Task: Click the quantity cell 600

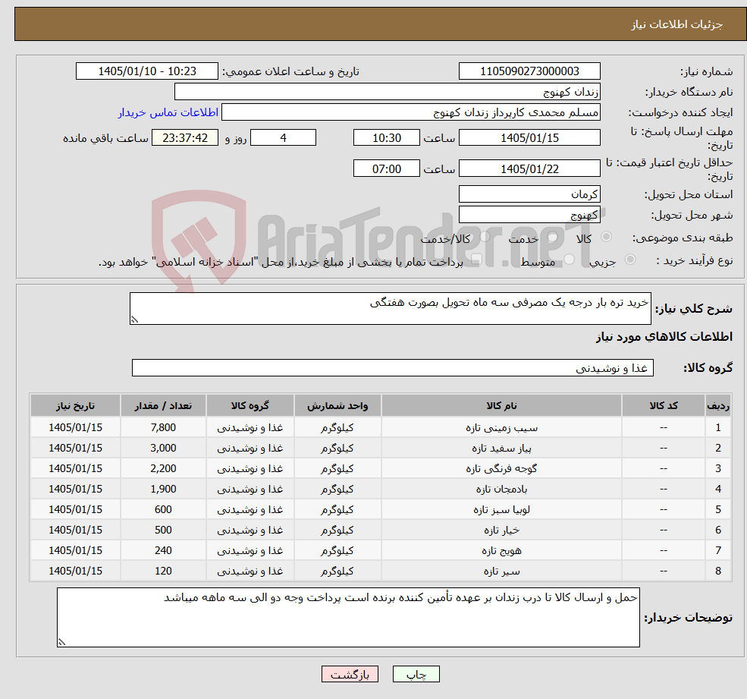Action: point(163,510)
